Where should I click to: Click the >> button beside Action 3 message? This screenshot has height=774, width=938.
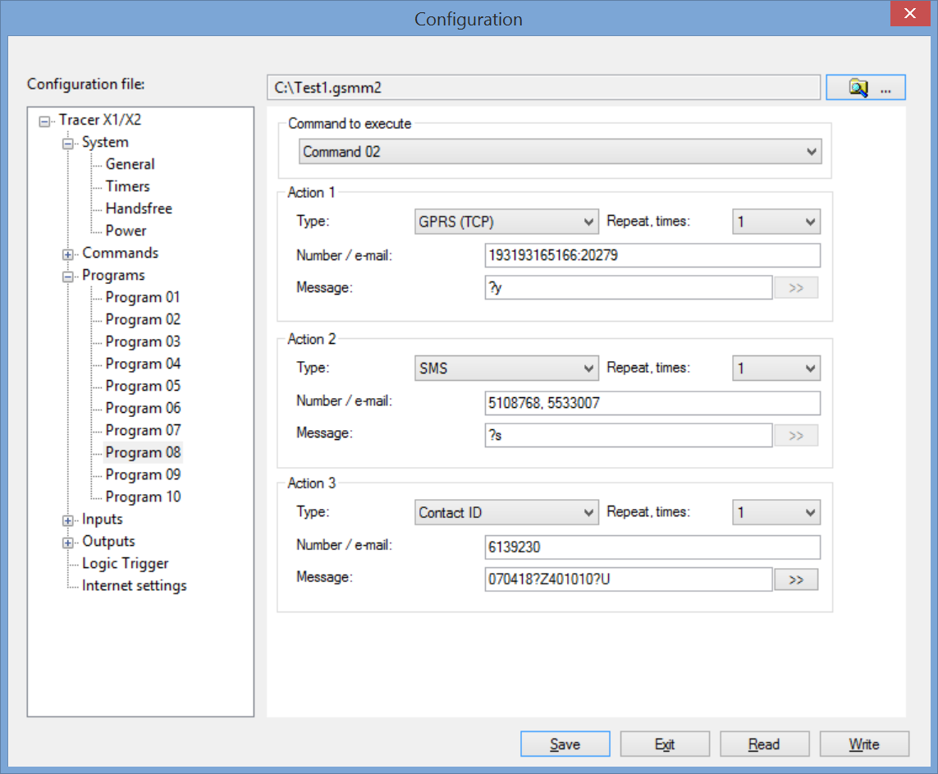coord(796,579)
